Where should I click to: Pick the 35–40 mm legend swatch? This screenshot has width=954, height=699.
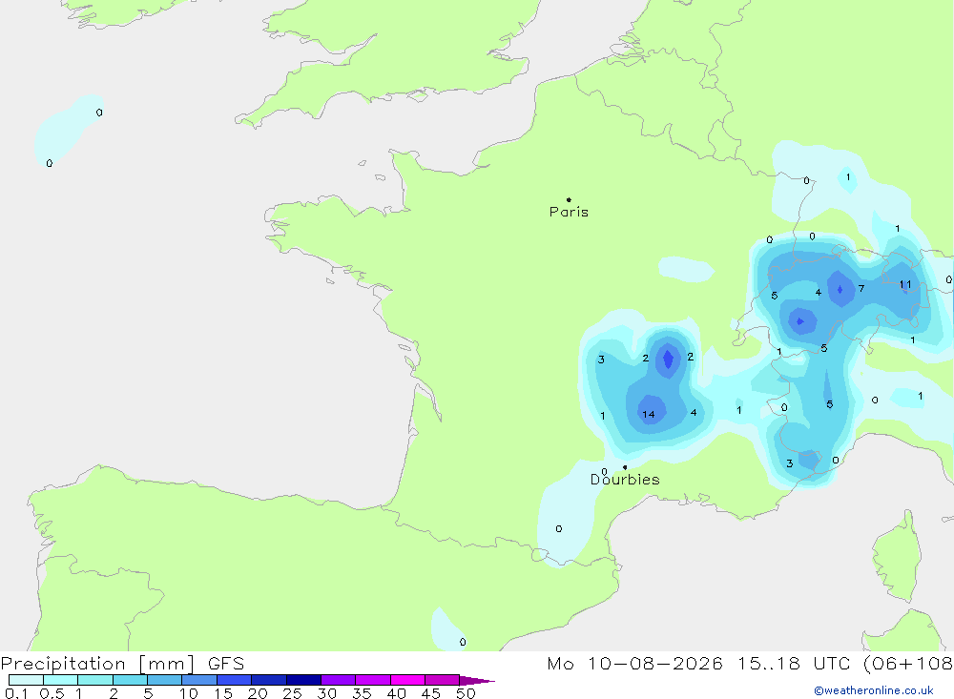pos(373,680)
